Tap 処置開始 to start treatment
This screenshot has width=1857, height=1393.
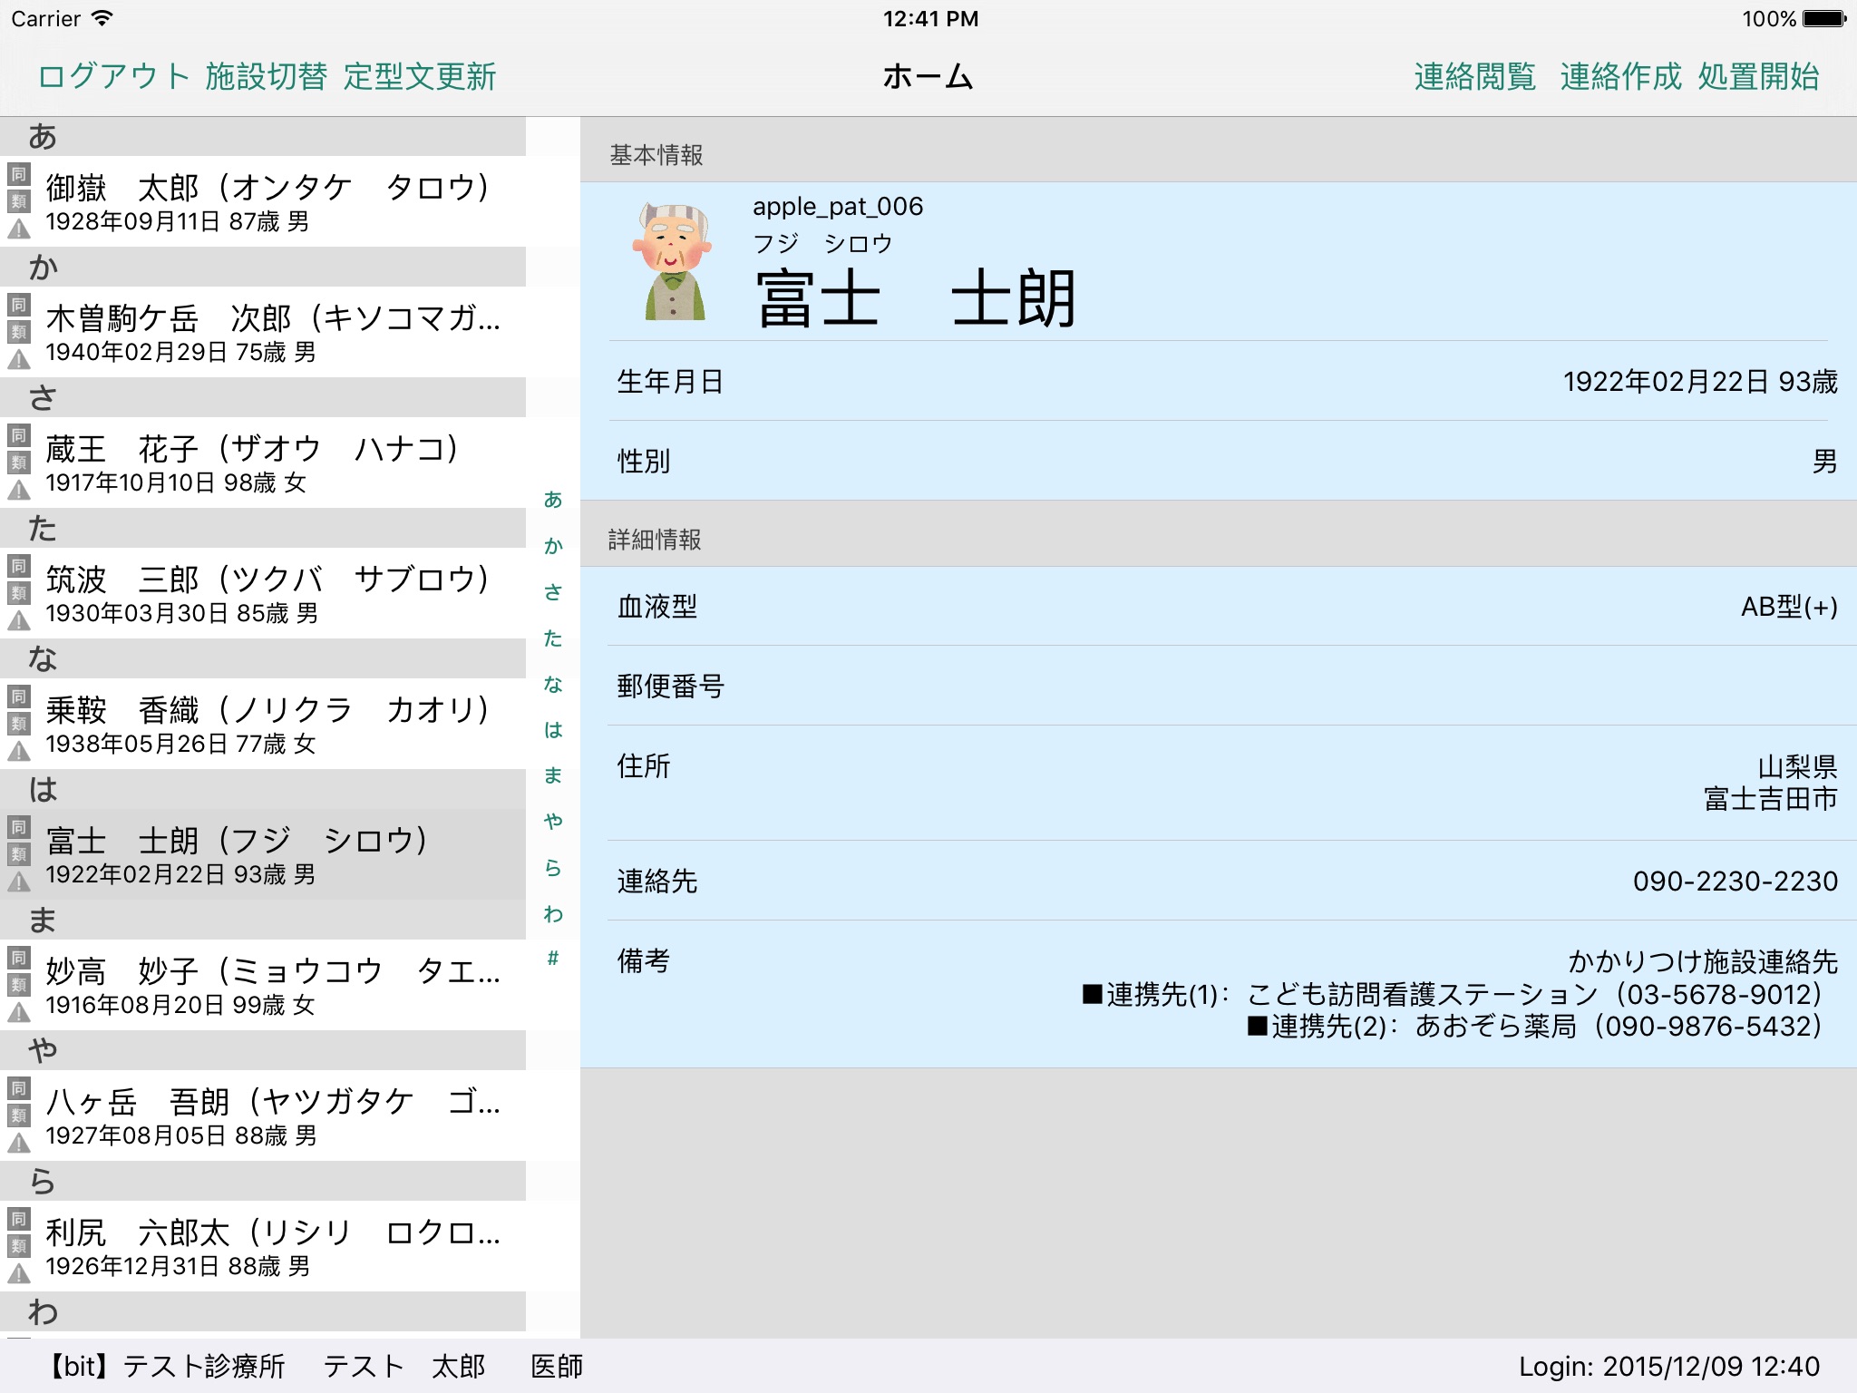(x=1758, y=76)
